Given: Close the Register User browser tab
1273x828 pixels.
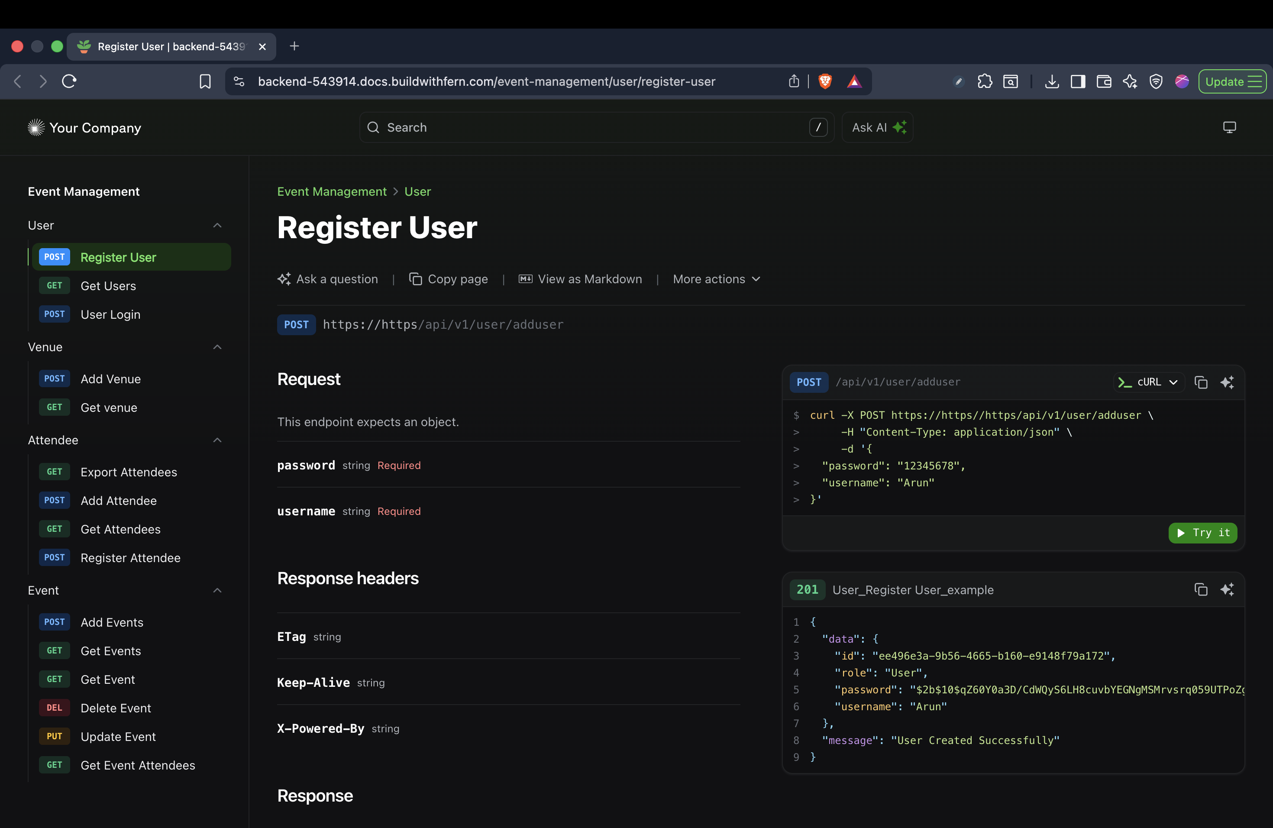Looking at the screenshot, I should coord(262,46).
